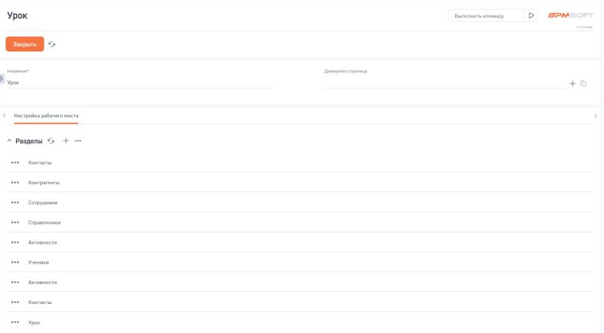
Task: Collapse the Разделы section
Action: [10, 141]
